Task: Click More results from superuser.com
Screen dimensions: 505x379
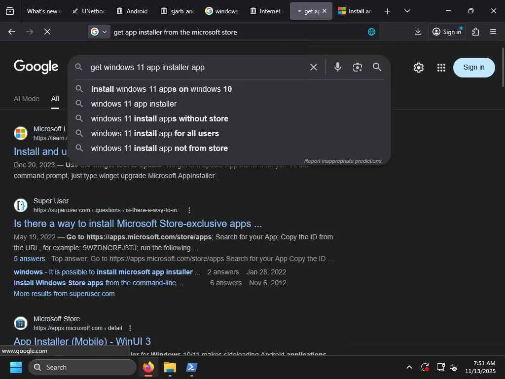Action: click(64, 294)
